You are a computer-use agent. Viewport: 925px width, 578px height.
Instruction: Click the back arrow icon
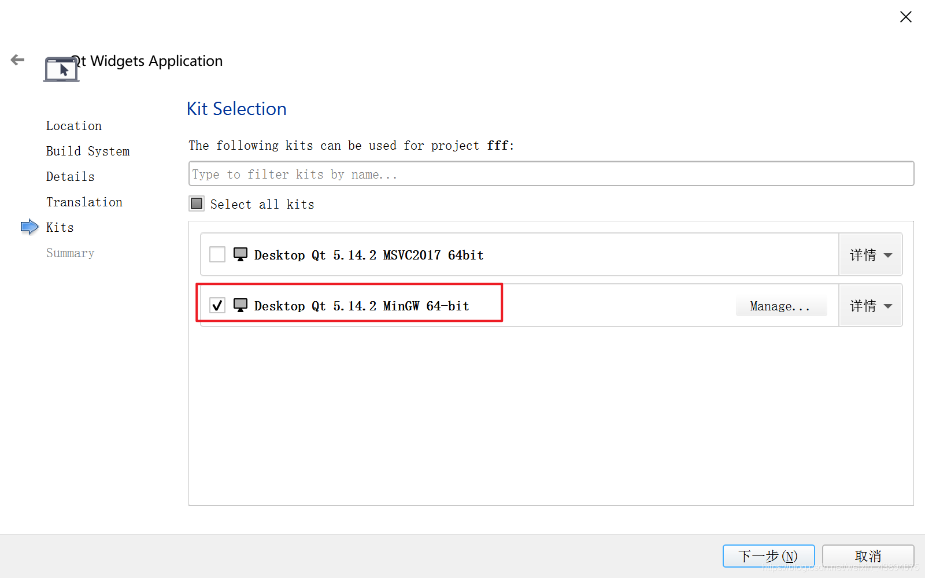18,60
